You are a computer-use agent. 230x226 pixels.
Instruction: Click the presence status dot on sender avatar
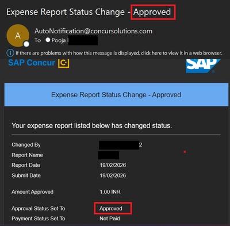click(26, 44)
